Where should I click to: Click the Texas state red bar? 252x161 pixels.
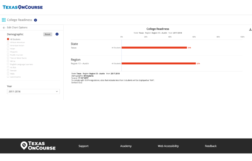154,48
